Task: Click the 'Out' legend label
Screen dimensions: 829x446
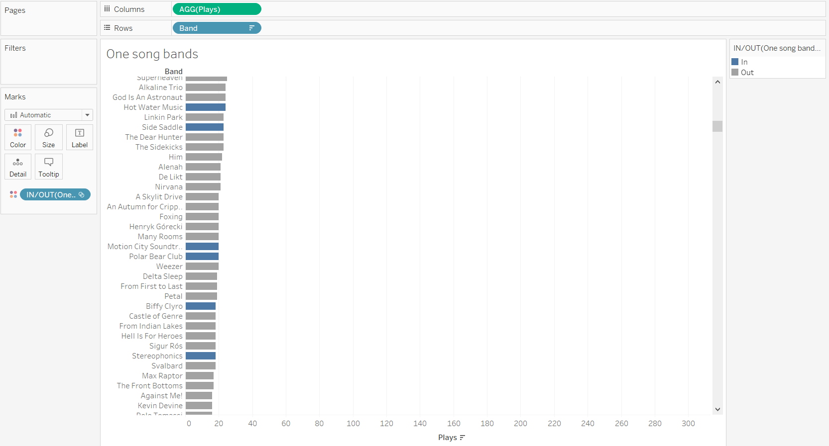Action: point(747,73)
